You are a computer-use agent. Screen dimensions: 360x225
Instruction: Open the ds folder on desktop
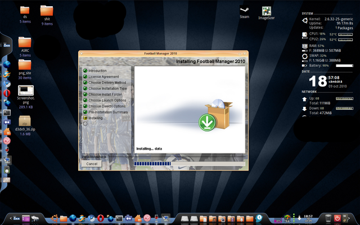pyautogui.click(x=25, y=10)
